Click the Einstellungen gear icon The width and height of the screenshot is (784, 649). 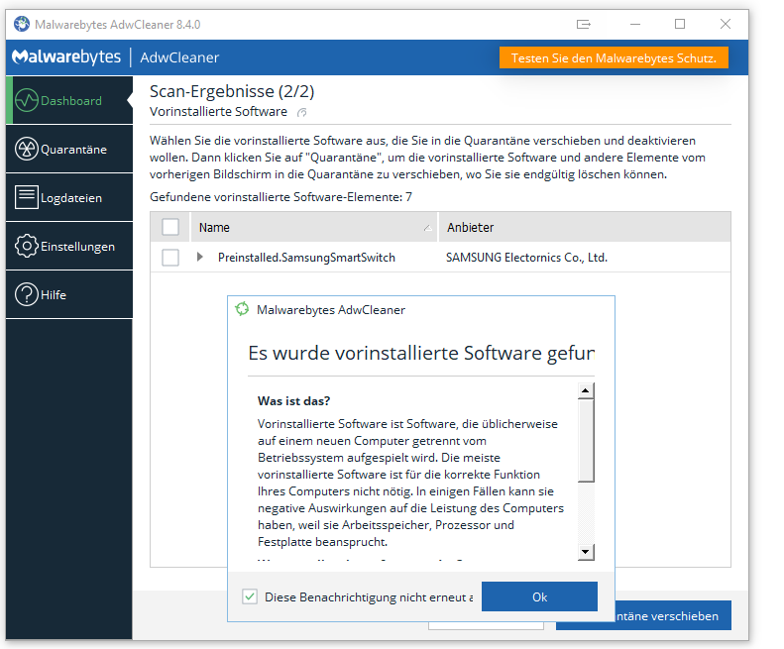[x=27, y=246]
